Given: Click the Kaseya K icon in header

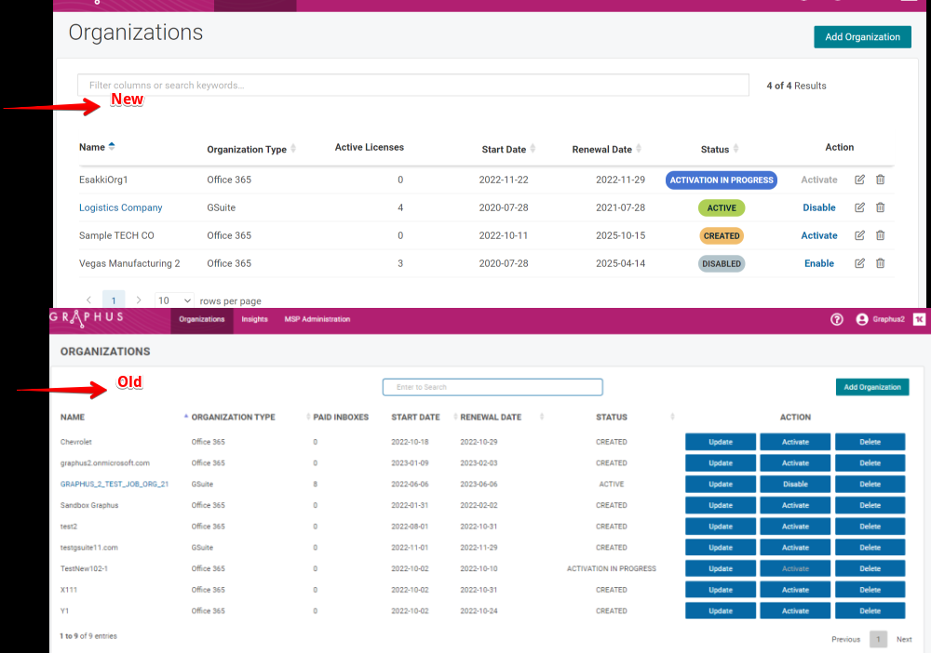Looking at the screenshot, I should pos(919,320).
